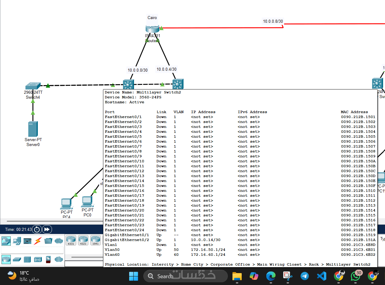385x285 pixels.
Task: Select the PC-PT PC4 workstation
Action: 66,204
